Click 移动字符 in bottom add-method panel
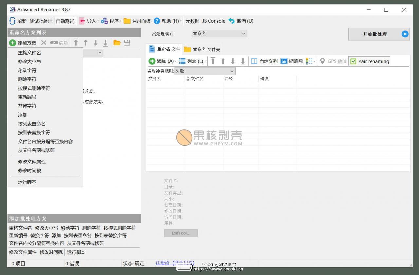Image resolution: width=419 pixels, height=275 pixels. point(70,228)
